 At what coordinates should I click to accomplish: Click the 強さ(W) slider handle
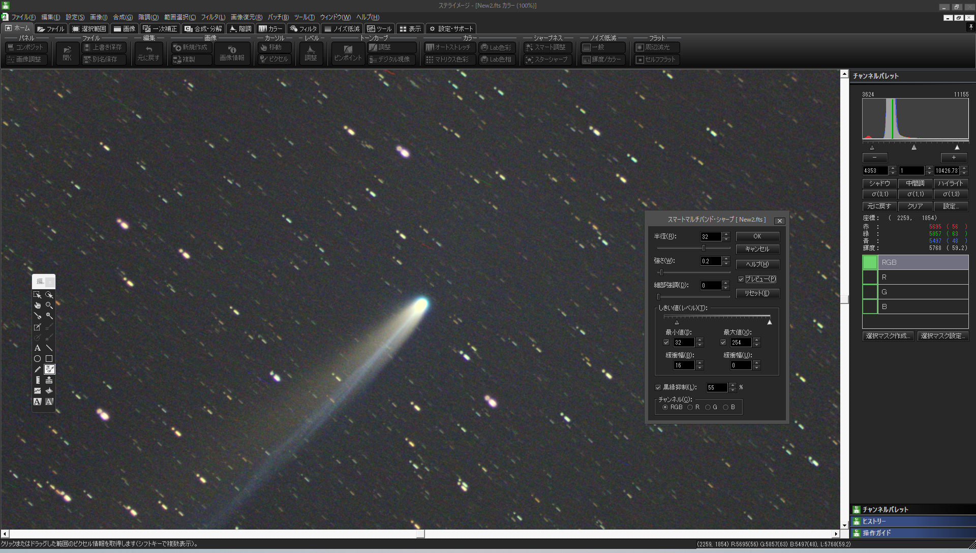click(x=661, y=272)
